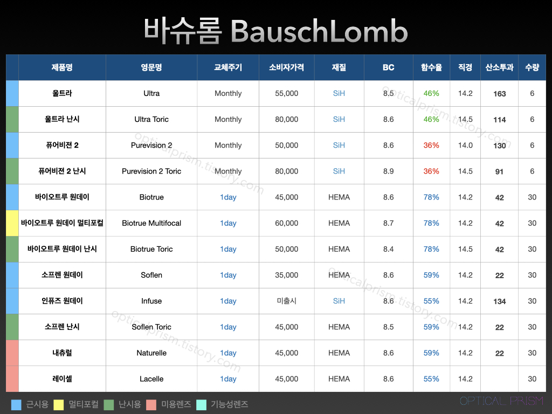Click the 1day cycle for Lacelle
Viewport: 552px width, 414px height.
(x=228, y=379)
